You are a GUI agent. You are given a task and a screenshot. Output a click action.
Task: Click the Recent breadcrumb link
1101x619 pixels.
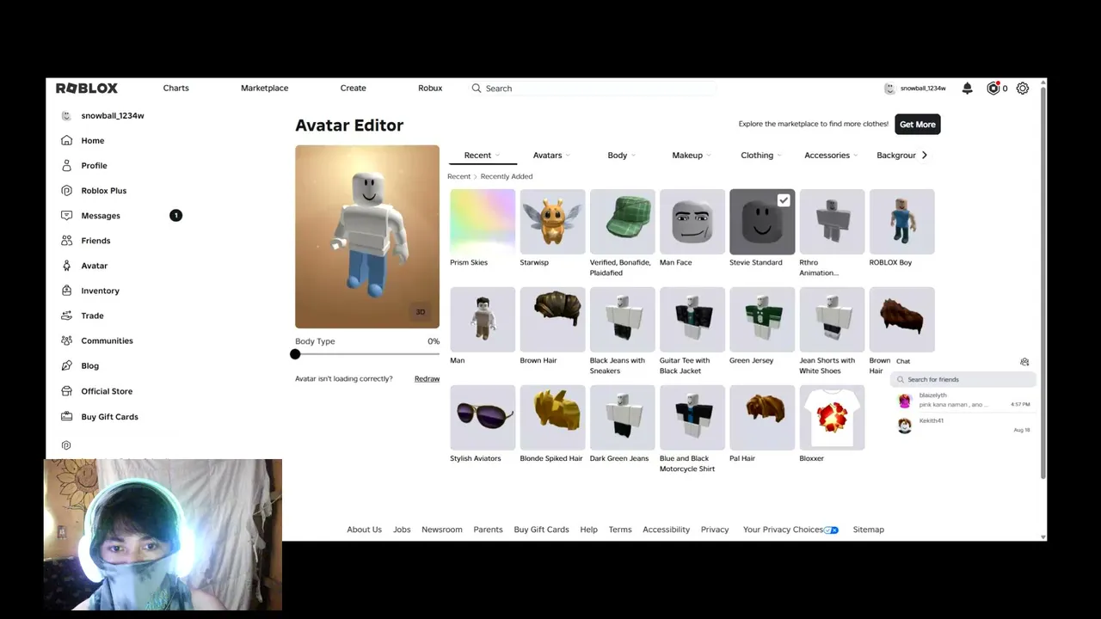(458, 176)
